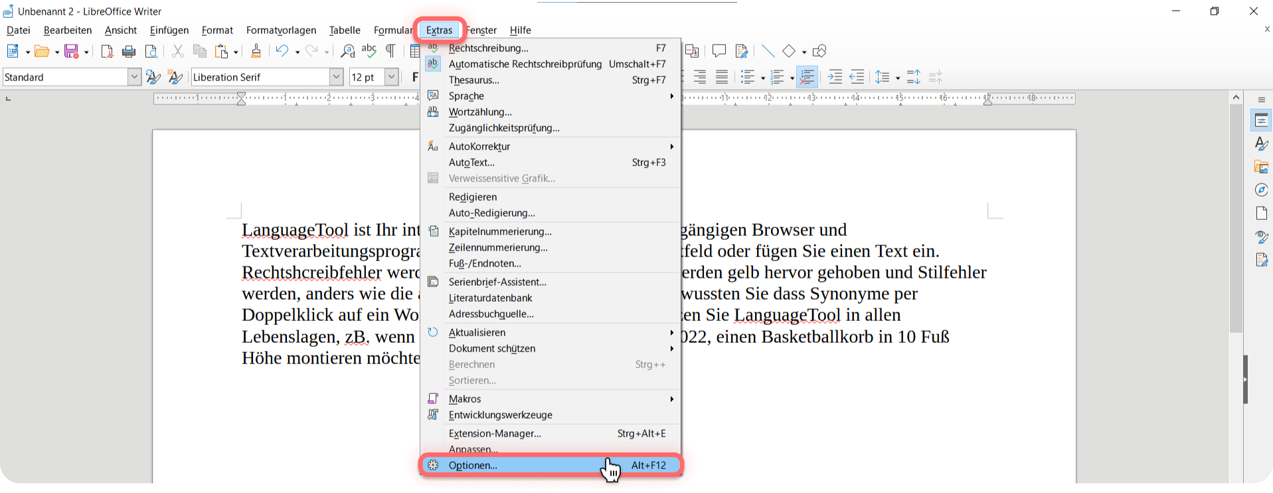Open Paragraph Style dropdown showing Standard
This screenshot has height=493, width=1273.
[x=134, y=77]
